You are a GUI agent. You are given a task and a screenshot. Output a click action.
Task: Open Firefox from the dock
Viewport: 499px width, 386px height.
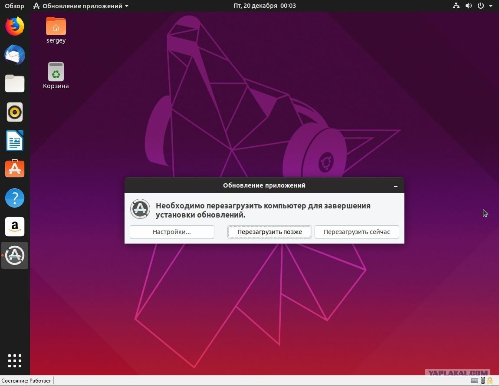(15, 26)
